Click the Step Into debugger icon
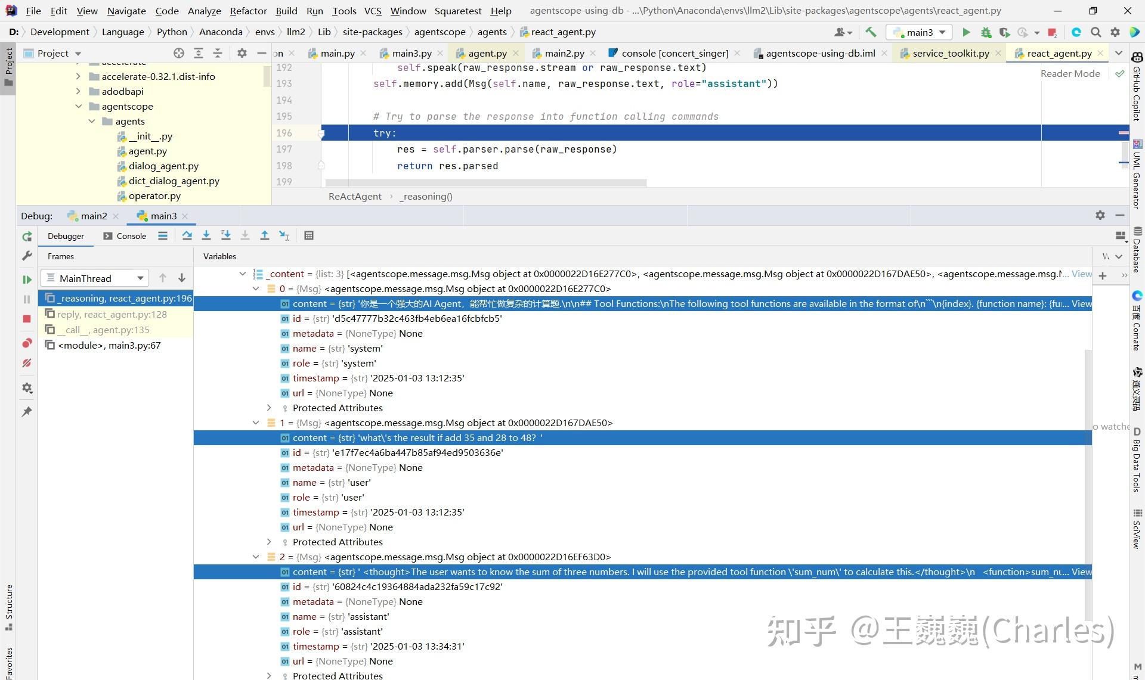 [206, 235]
